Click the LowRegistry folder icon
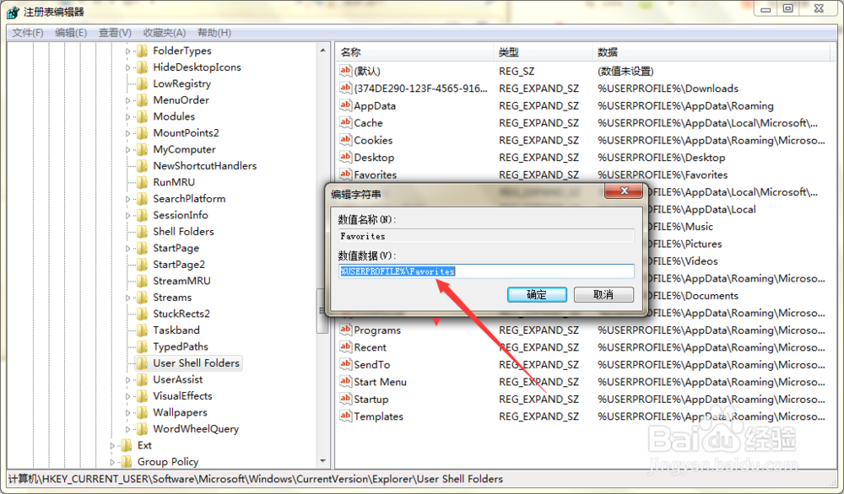 142,83
